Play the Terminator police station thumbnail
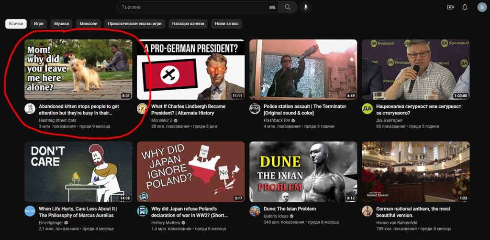Image resolution: width=490 pixels, height=240 pixels. [303, 69]
